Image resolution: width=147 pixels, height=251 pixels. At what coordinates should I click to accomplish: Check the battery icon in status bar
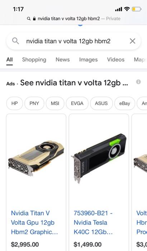click(137, 9)
